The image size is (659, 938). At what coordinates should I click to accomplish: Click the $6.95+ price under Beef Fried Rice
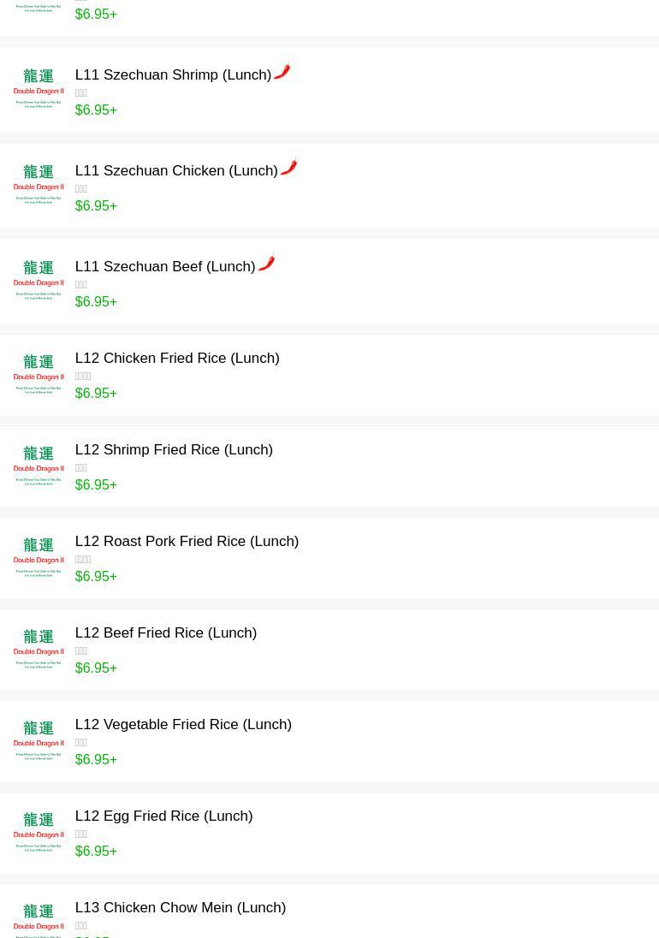96,668
